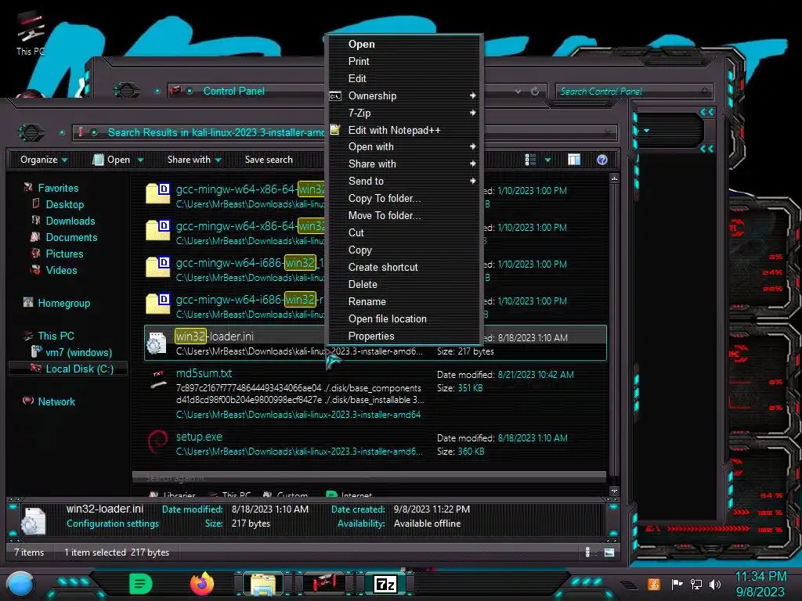
Task: Choose Print from the context menu
Action: (405, 61)
